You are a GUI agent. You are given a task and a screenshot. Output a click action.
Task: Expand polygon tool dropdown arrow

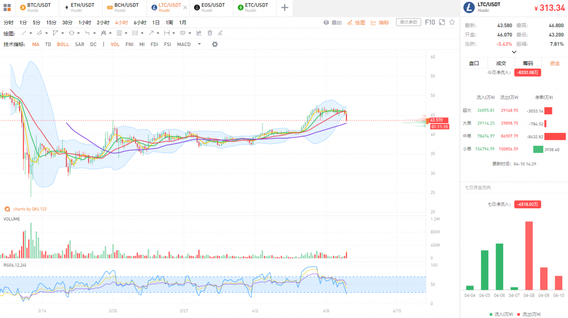click(63, 33)
